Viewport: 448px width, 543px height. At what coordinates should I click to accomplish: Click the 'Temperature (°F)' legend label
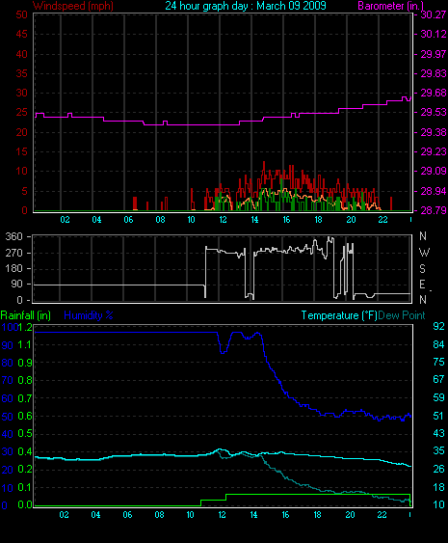click(339, 315)
